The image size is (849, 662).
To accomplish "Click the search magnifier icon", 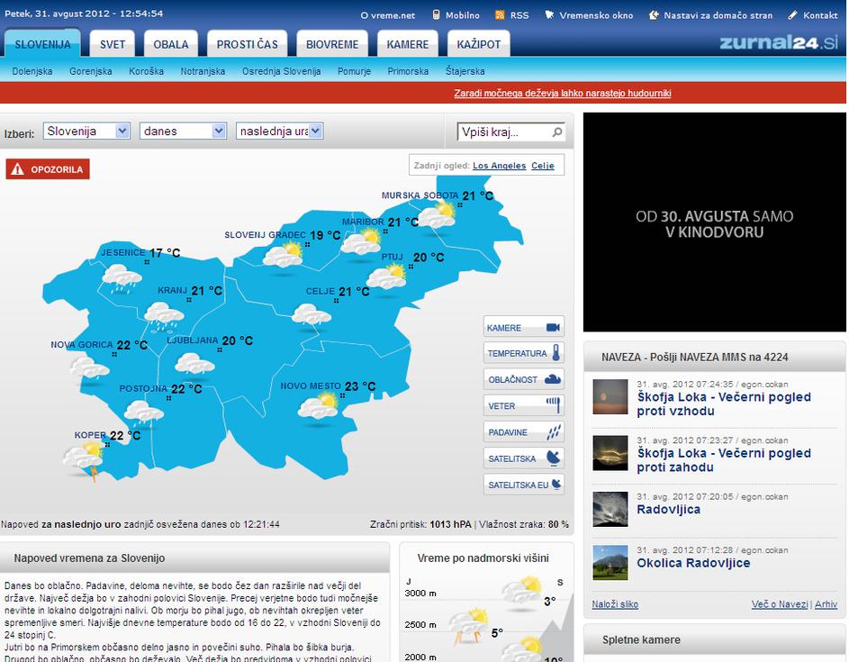I will tap(556, 131).
